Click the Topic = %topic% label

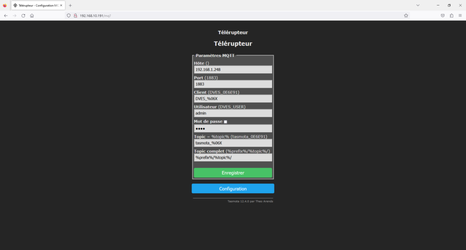click(230, 136)
